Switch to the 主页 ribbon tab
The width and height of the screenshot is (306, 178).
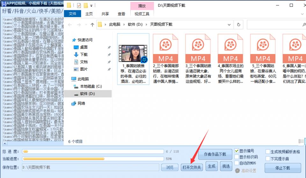click(x=89, y=14)
